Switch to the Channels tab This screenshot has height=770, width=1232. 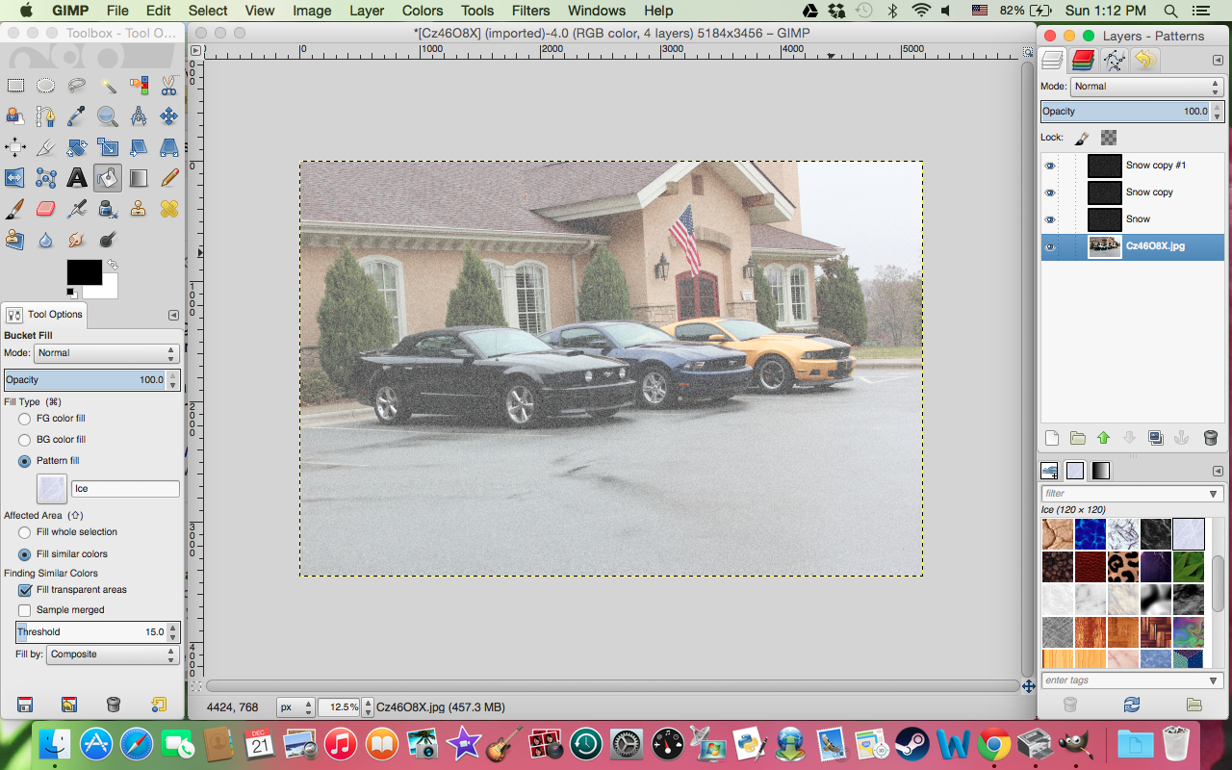1083,61
